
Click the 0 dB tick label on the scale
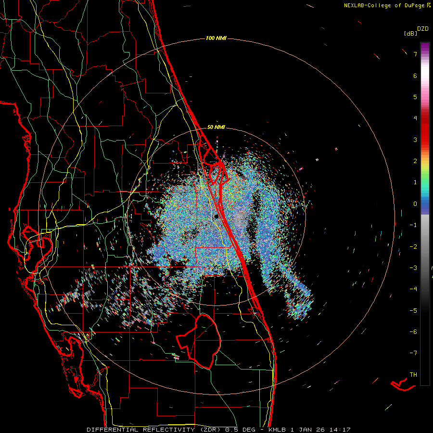click(x=415, y=204)
